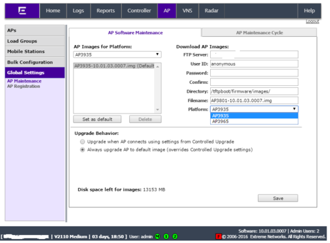330x243 pixels.
Task: Click the Save button
Action: 278,198
